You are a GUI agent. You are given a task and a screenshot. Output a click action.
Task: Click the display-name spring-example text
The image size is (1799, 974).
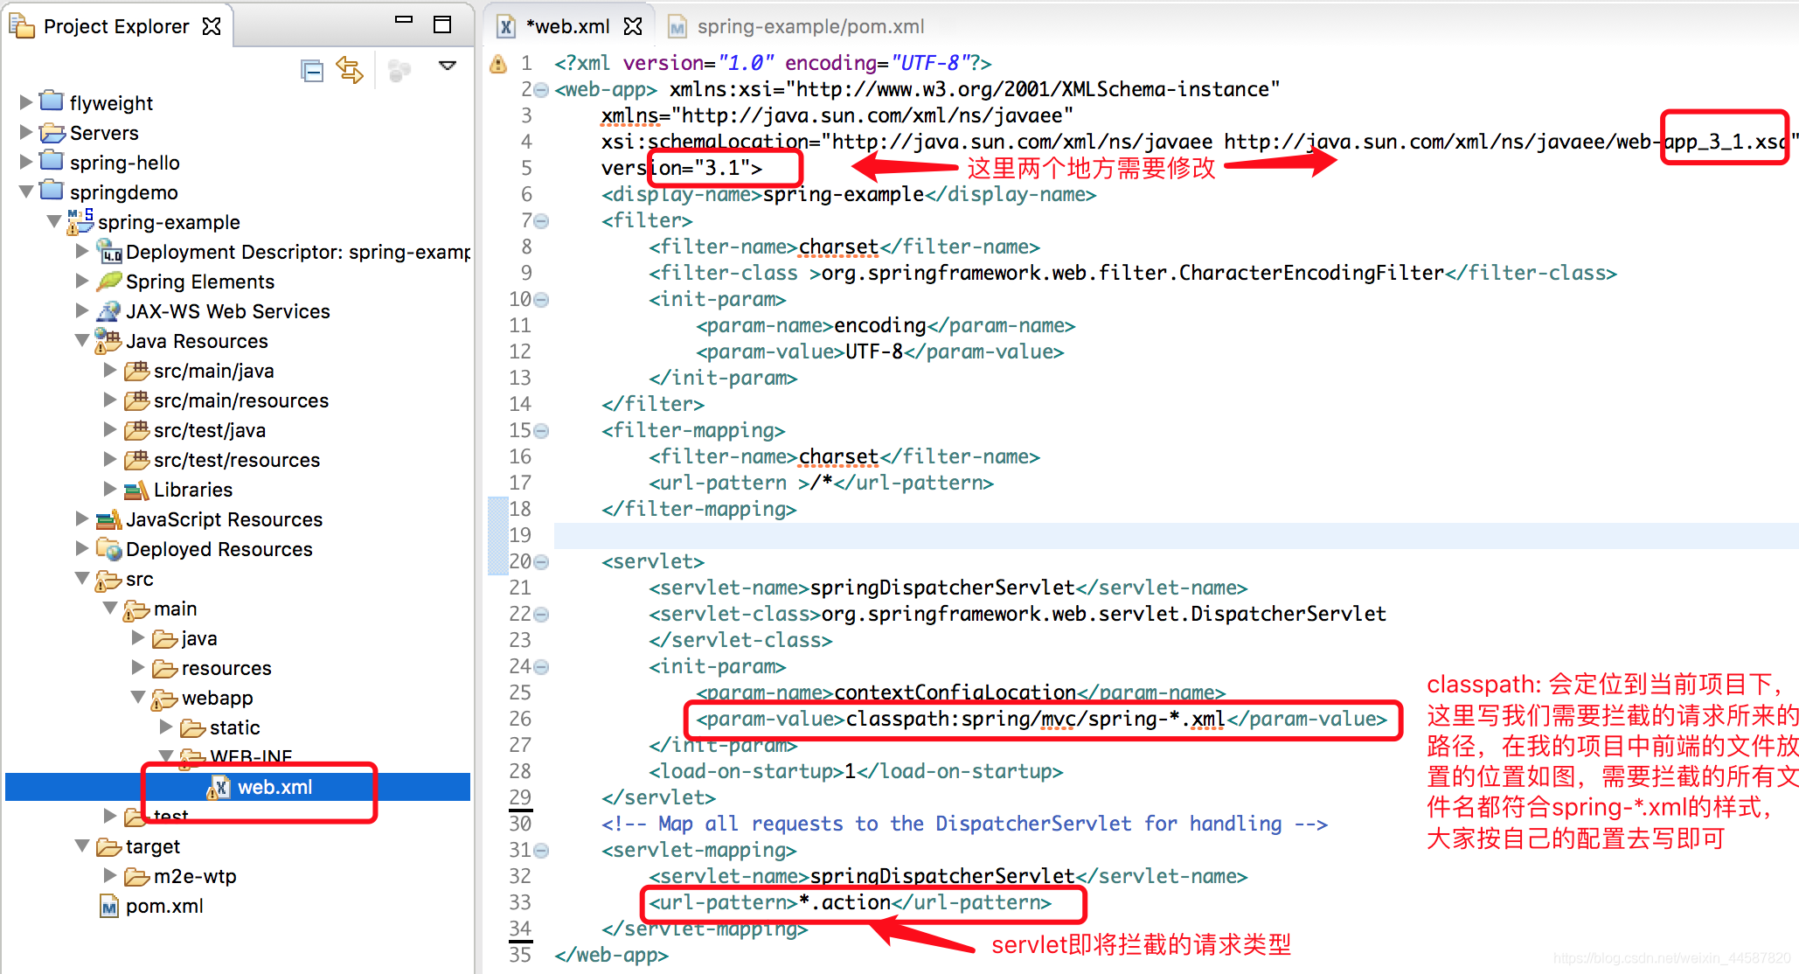844,194
